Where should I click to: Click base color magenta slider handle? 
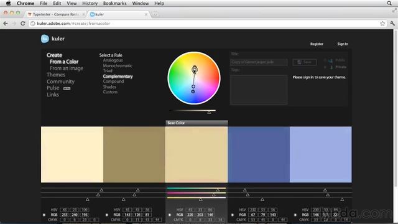pos(214,195)
